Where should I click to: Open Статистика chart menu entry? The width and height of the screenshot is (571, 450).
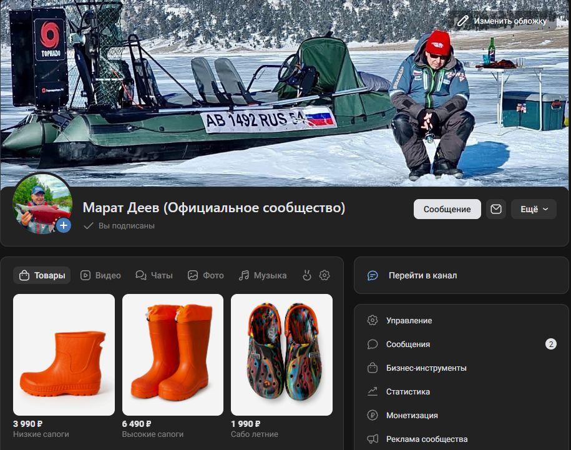(x=461, y=392)
